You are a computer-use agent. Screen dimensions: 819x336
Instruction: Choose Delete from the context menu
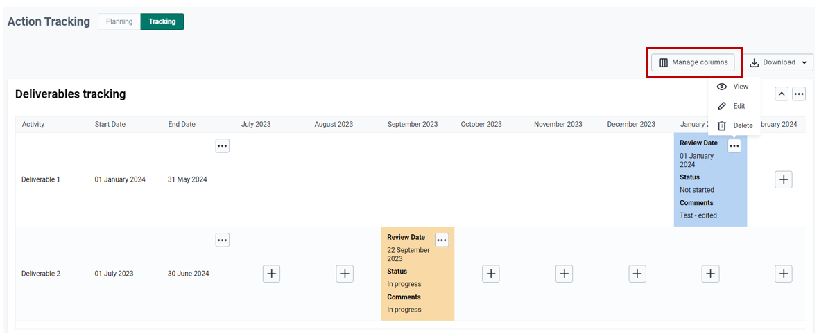pyautogui.click(x=734, y=125)
